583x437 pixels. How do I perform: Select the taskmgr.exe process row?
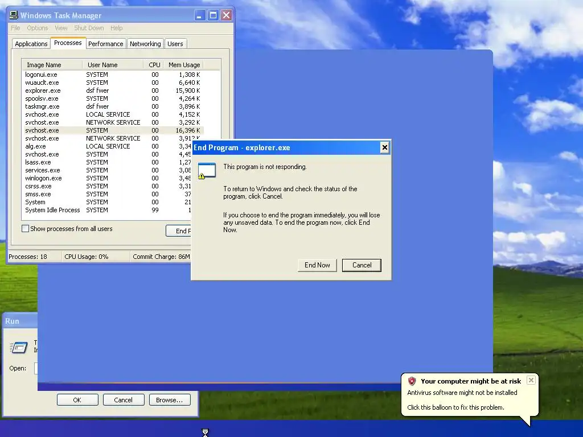pyautogui.click(x=113, y=106)
